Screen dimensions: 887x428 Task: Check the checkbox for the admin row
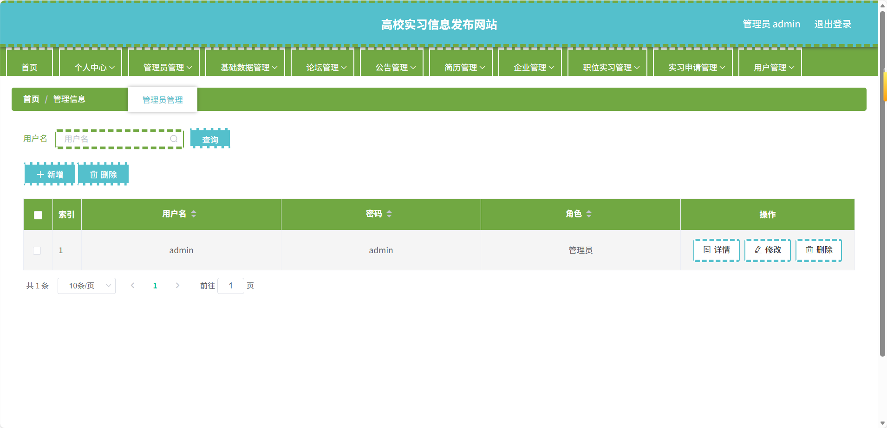coord(37,250)
